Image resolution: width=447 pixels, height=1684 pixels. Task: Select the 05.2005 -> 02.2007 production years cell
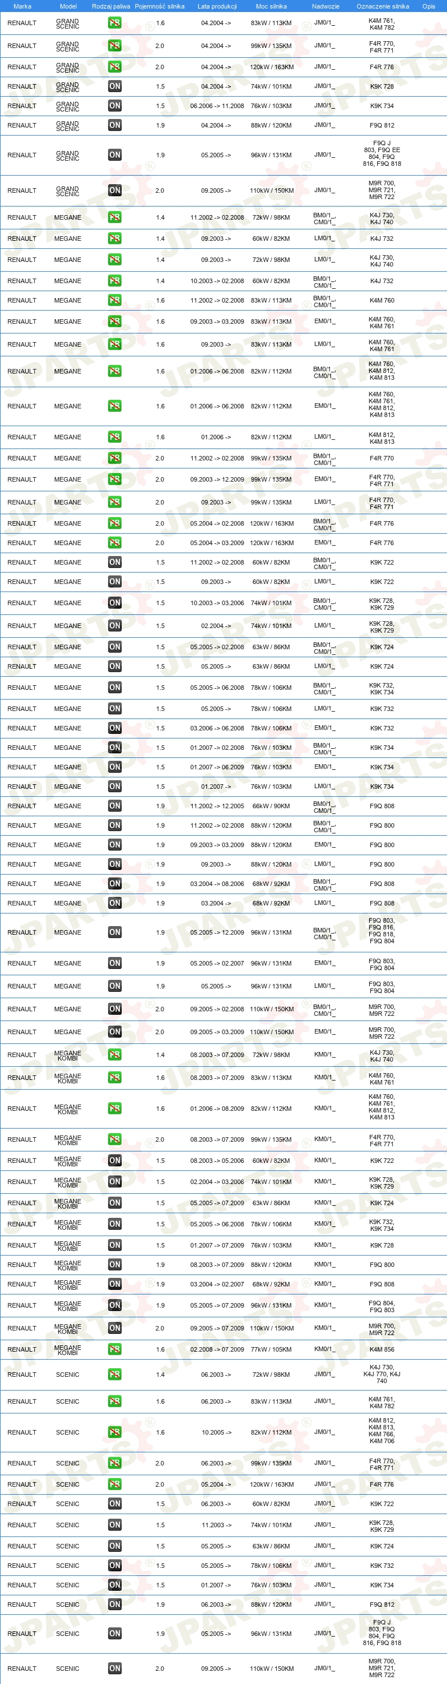coord(217,964)
